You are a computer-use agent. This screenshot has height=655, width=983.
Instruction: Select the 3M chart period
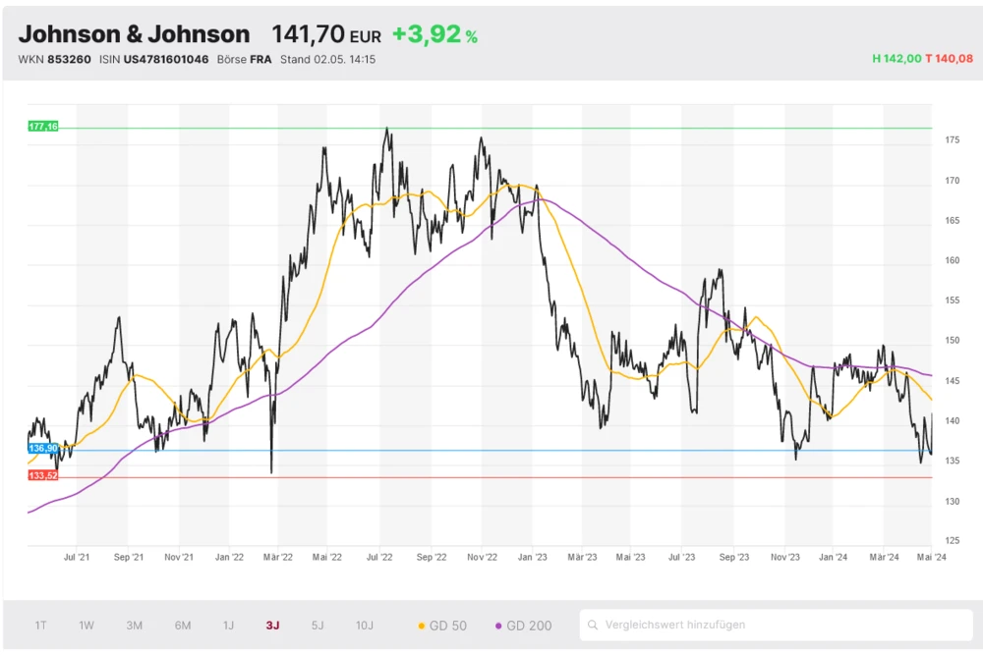point(134,625)
